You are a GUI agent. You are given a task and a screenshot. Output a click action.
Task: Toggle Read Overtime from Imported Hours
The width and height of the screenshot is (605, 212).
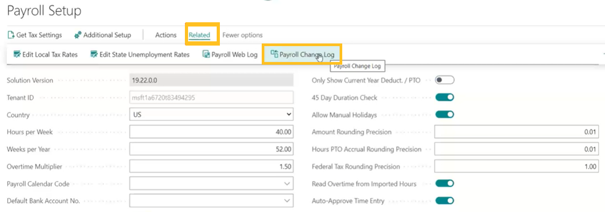click(x=444, y=183)
